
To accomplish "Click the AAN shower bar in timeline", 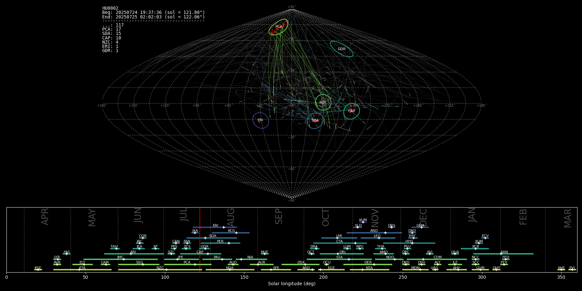I will point(503,254).
